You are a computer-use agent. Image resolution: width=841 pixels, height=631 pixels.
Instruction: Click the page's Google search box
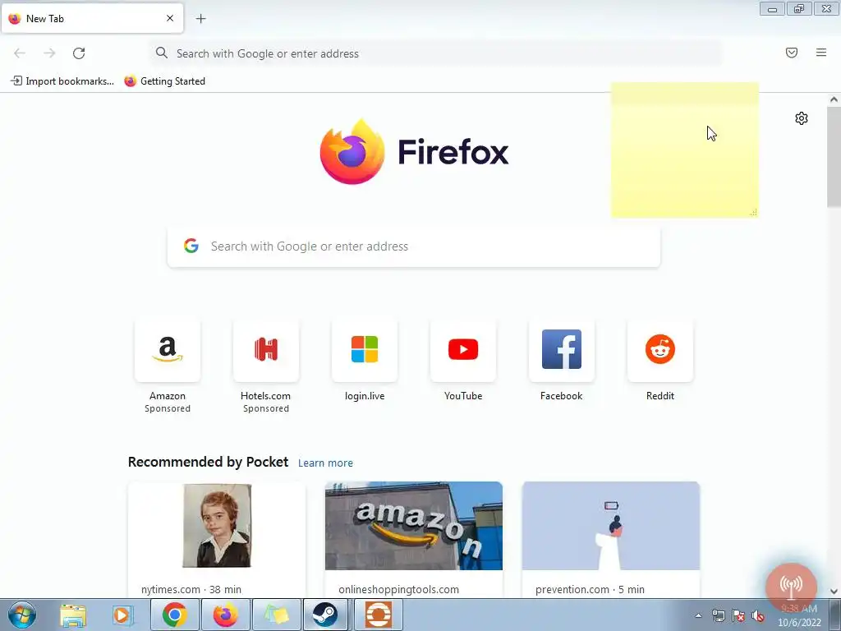tap(414, 246)
